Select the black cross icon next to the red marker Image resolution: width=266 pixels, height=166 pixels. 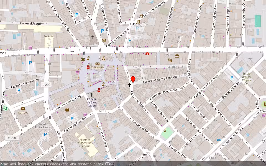click(129, 85)
